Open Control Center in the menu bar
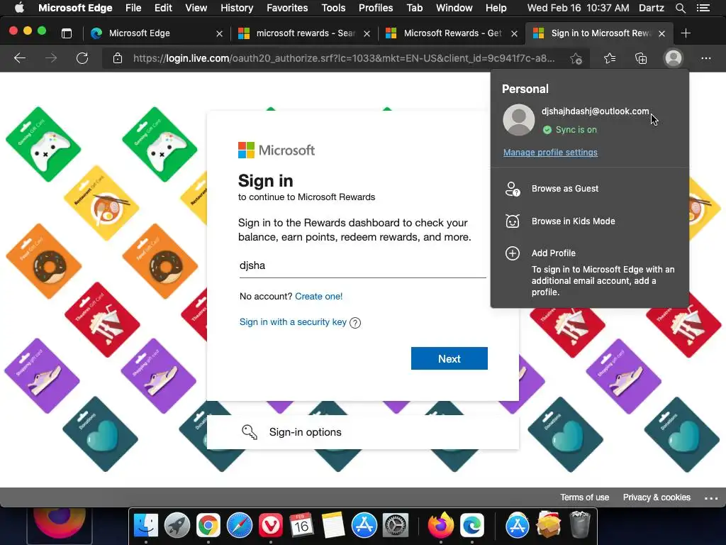This screenshot has height=545, width=726. [703, 8]
